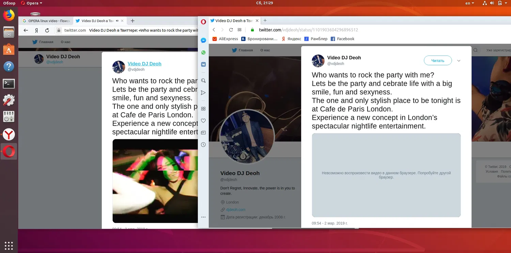Open Speed Dial start page from Opera toolbar
511x253 pixels.
pyautogui.click(x=239, y=30)
